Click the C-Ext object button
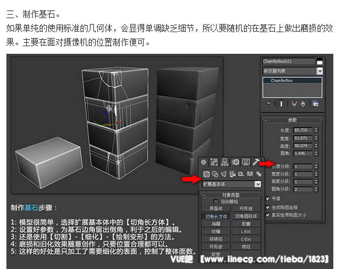Screen dimensions: 345x269 (x=246, y=239)
